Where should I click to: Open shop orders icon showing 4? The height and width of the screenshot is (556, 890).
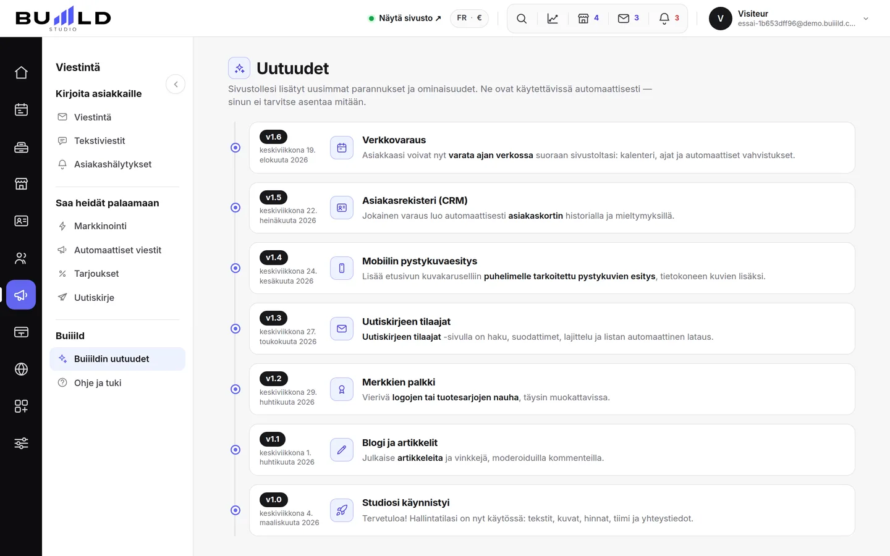(588, 19)
